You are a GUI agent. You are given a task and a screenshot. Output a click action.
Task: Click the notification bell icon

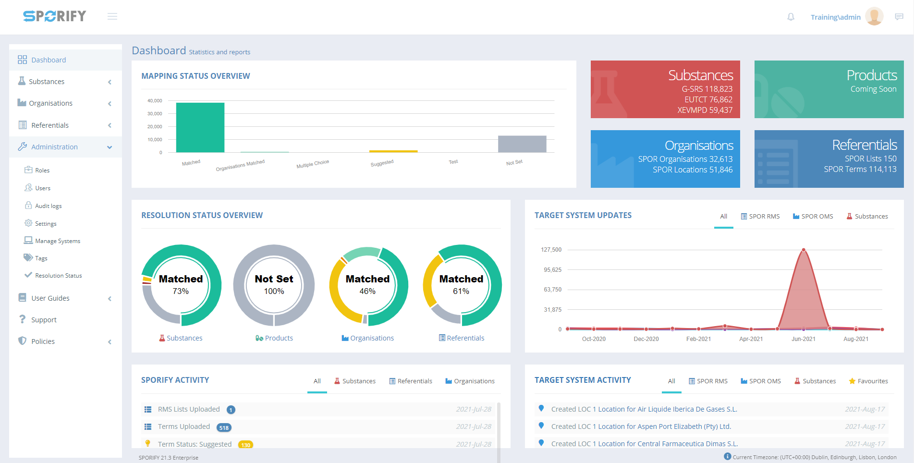pyautogui.click(x=791, y=17)
